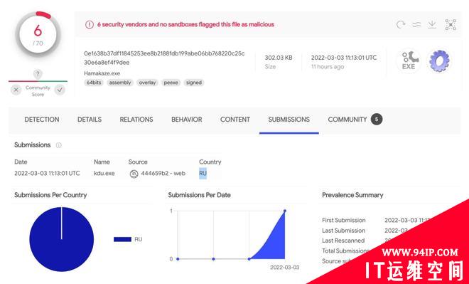Open the graph view icon
Screen dimensions: 469x284
(451, 25)
